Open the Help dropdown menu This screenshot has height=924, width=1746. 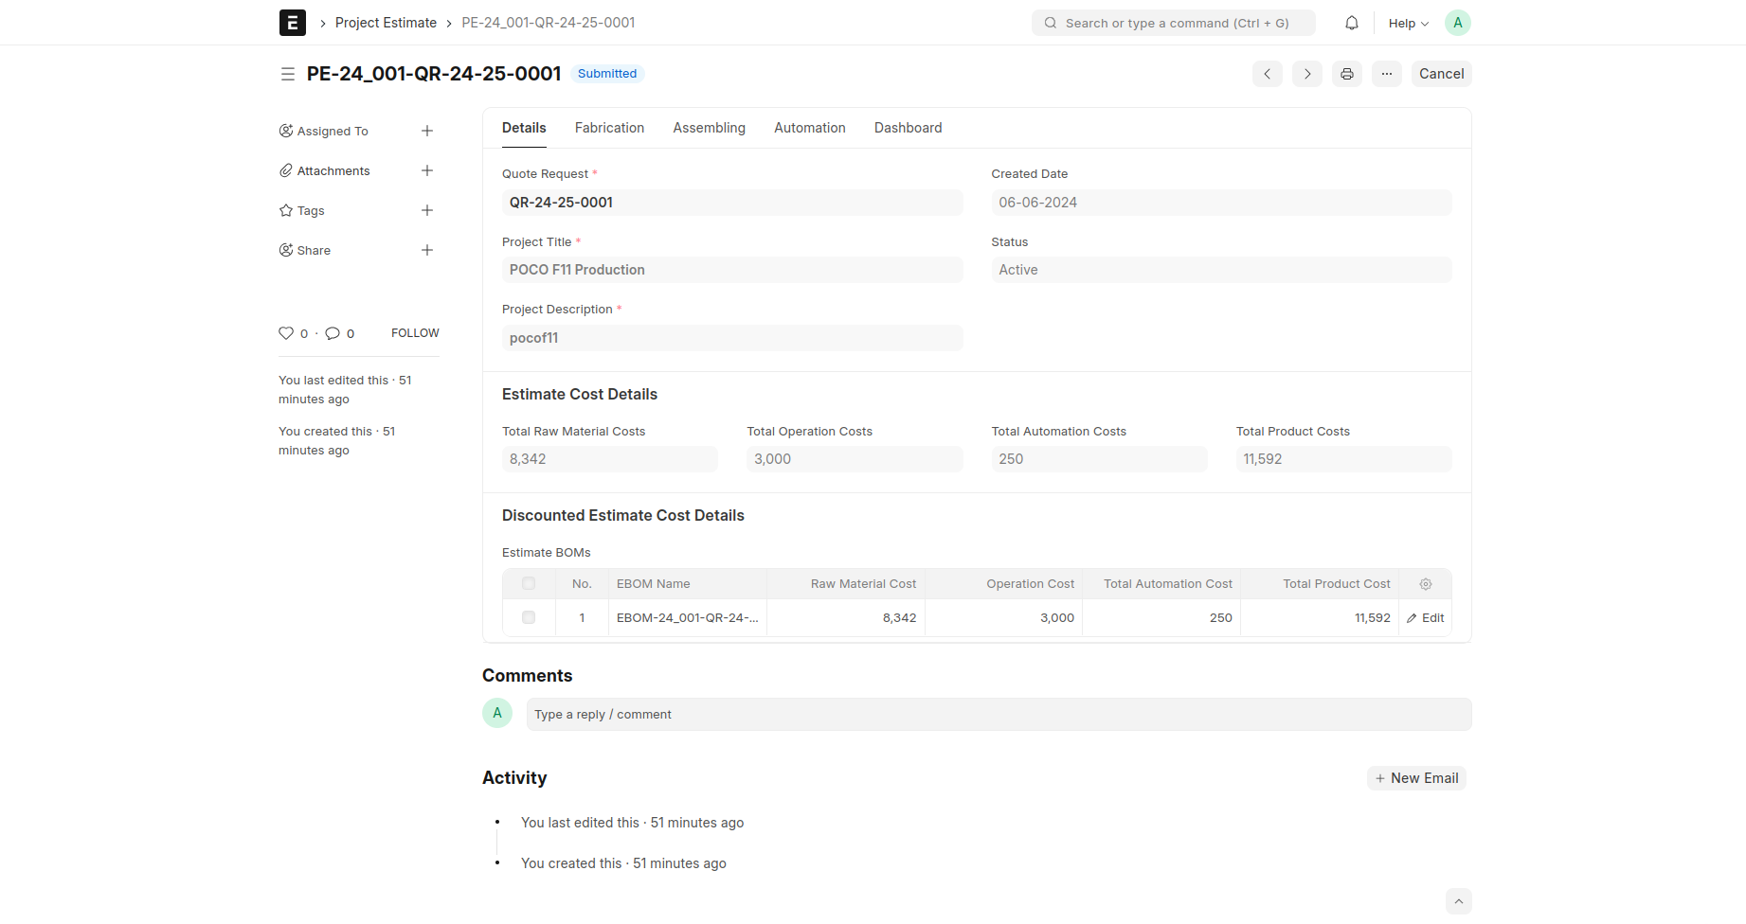(x=1408, y=23)
